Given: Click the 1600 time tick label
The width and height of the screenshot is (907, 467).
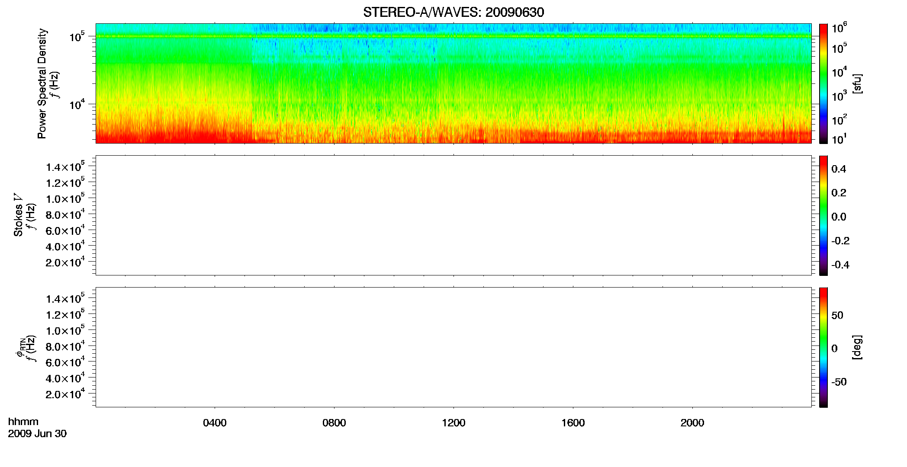Looking at the screenshot, I should [573, 423].
